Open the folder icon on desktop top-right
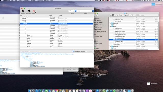 tap(153, 4)
